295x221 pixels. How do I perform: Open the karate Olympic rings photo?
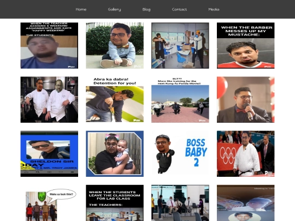246,154
